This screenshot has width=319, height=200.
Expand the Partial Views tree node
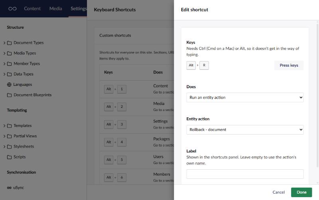point(4,136)
